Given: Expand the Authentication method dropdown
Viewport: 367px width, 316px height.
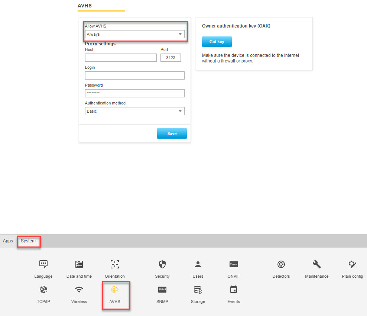Looking at the screenshot, I should pyautogui.click(x=134, y=111).
